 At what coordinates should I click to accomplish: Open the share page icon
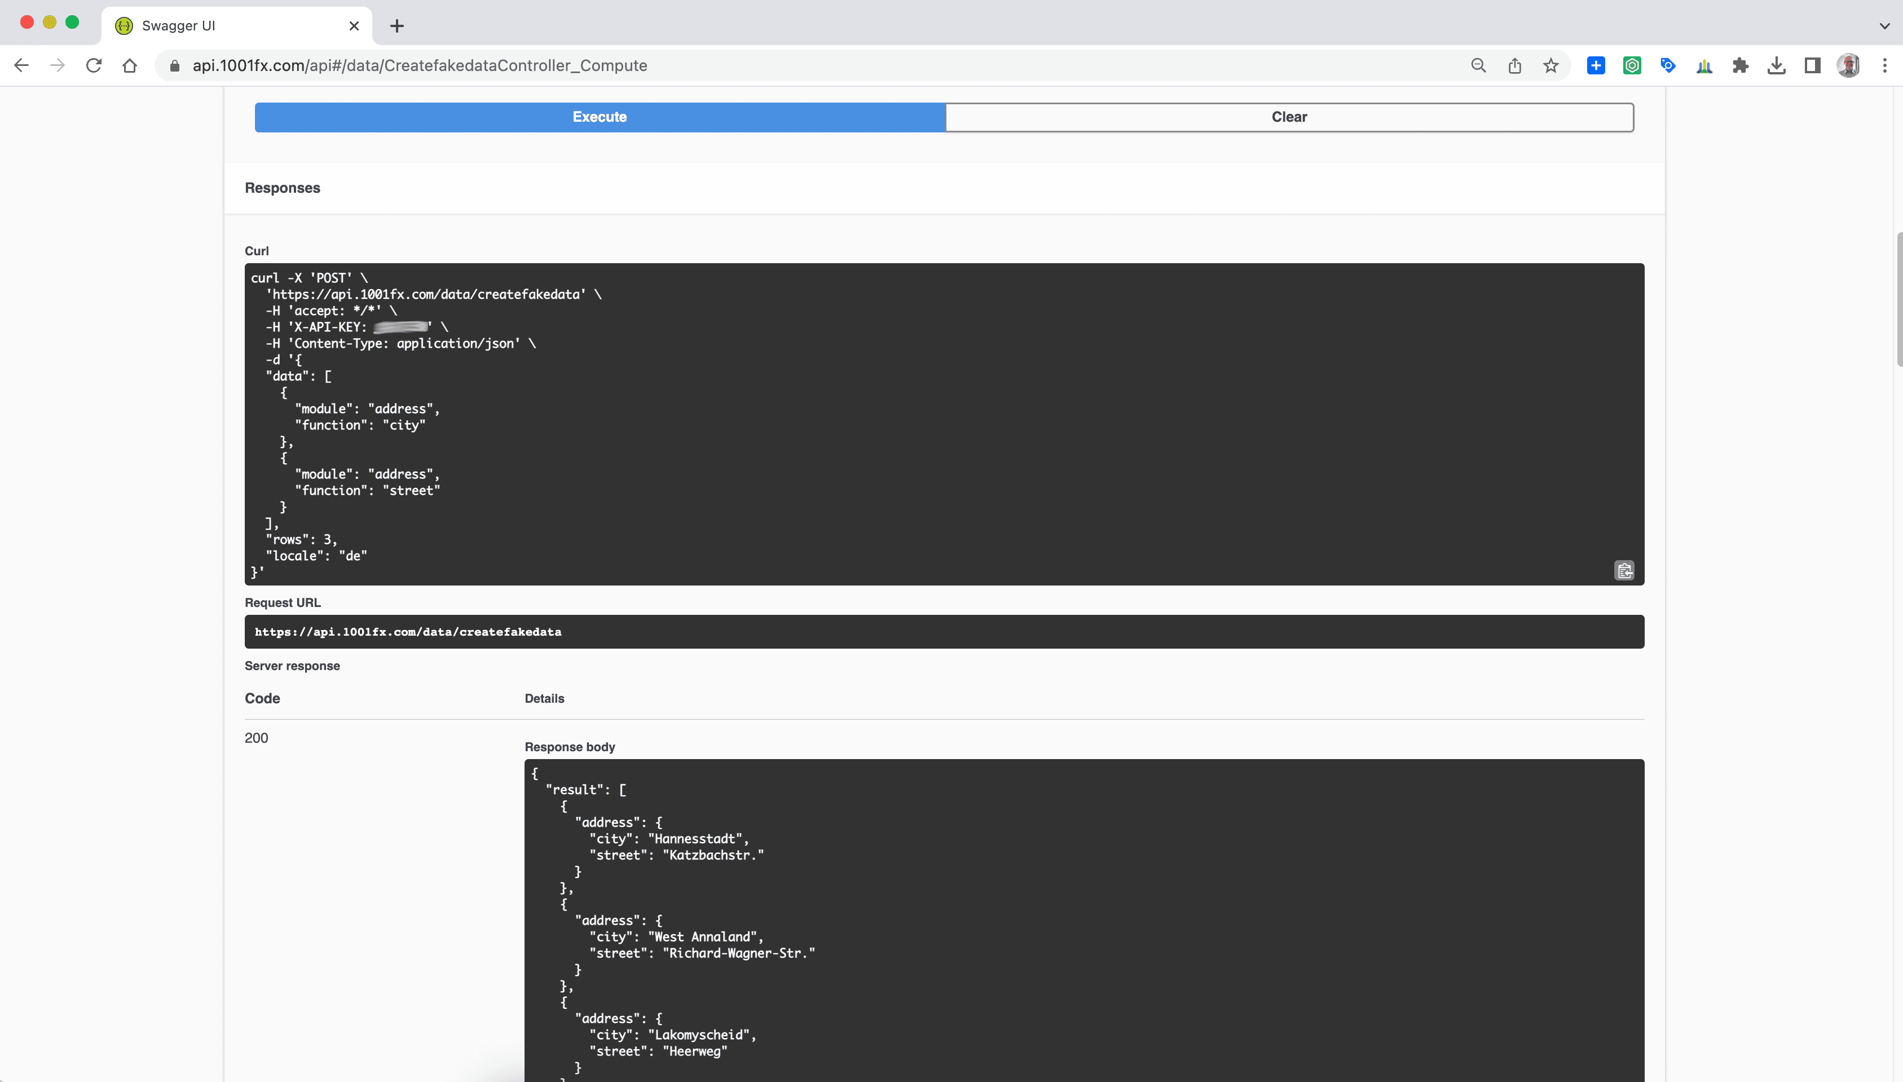[1515, 65]
